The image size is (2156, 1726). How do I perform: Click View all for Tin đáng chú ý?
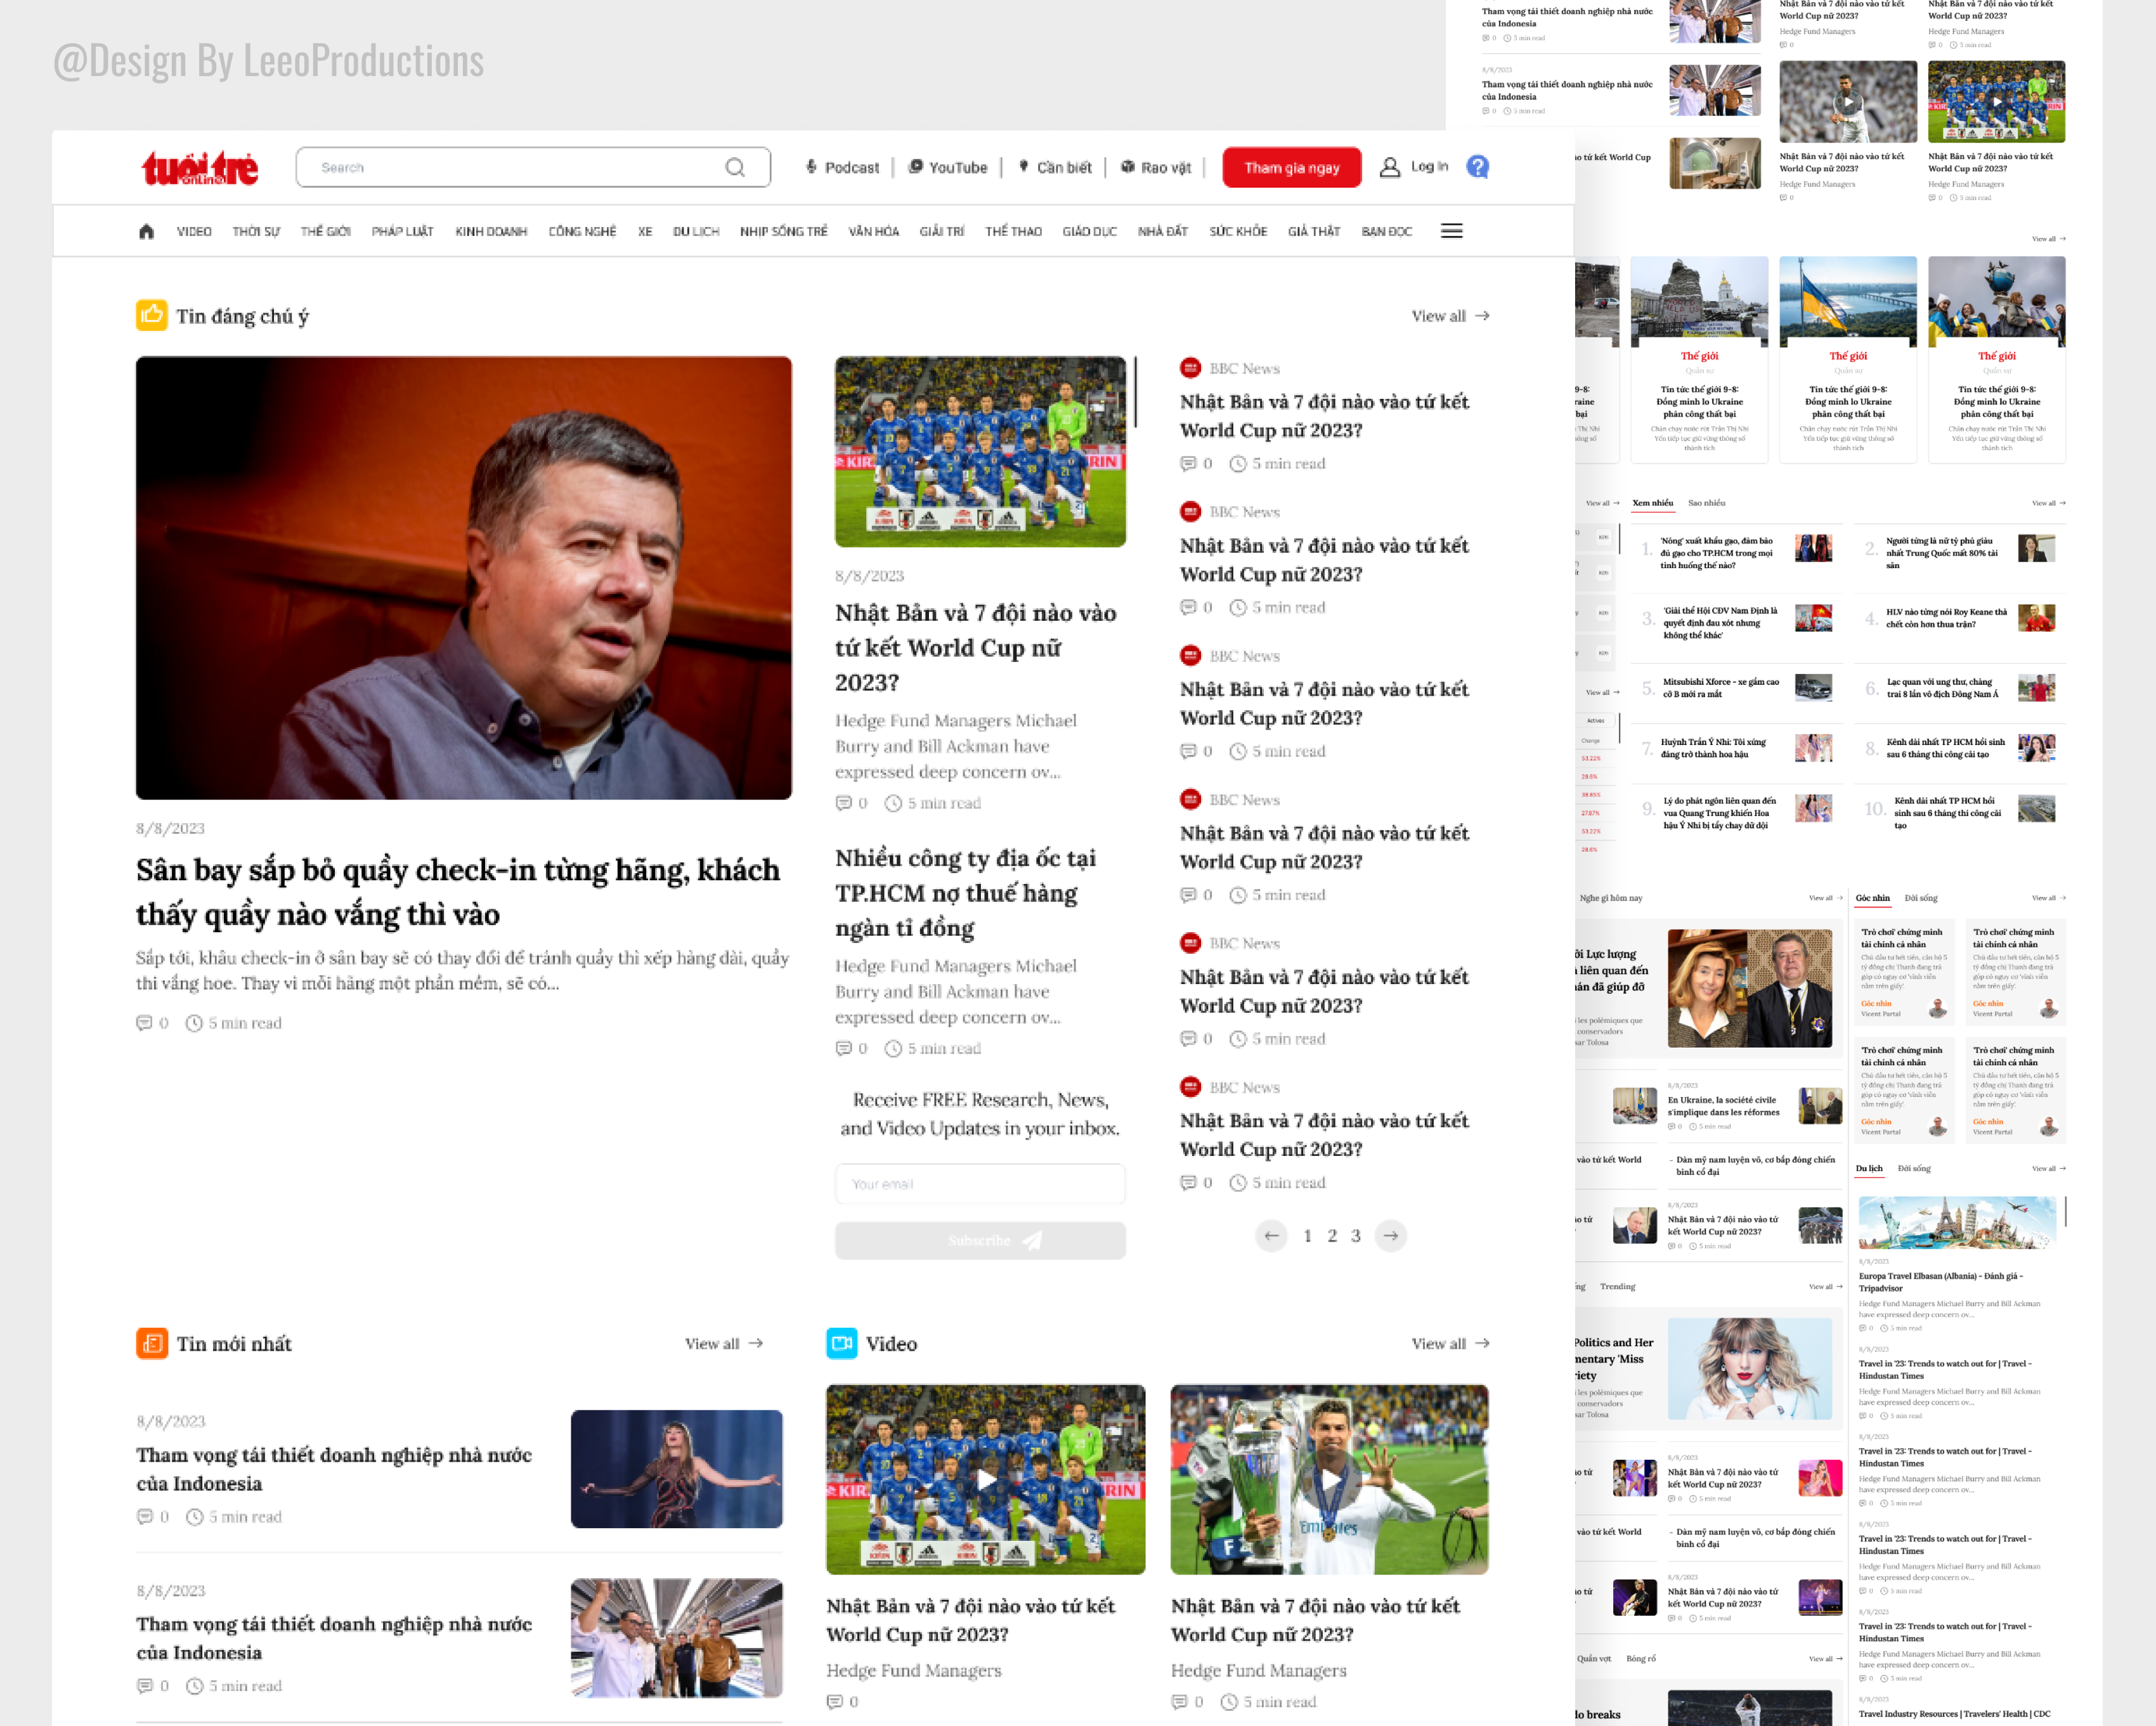[x=1450, y=316]
